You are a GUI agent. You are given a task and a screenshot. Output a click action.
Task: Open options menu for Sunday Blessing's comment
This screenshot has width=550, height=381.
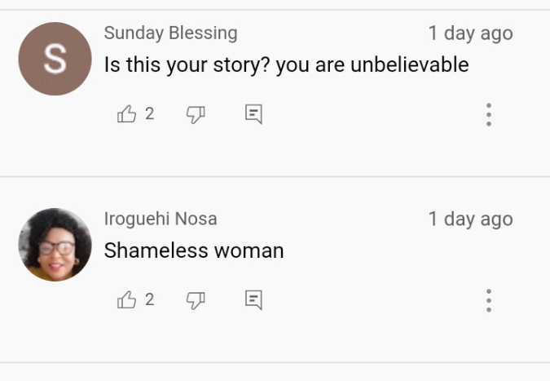(488, 114)
